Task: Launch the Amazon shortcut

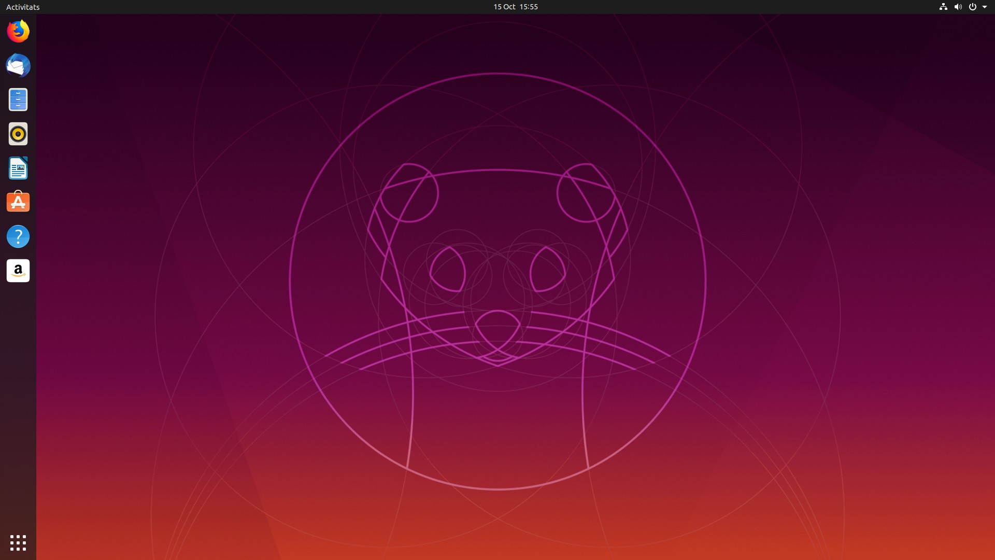Action: 18,271
